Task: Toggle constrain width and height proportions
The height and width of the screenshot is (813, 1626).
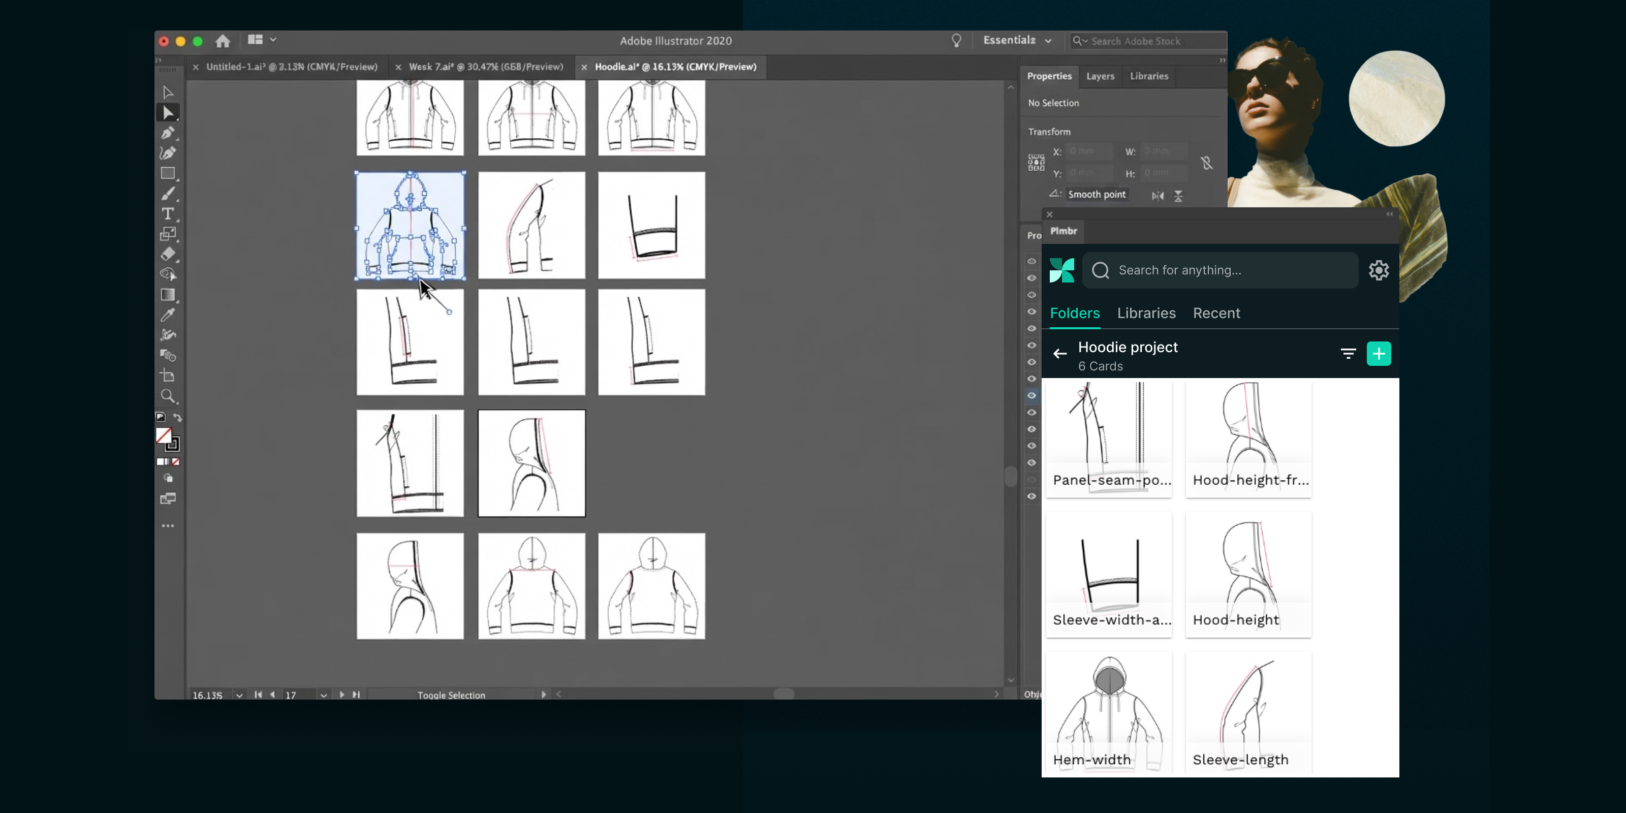Action: pos(1206,163)
